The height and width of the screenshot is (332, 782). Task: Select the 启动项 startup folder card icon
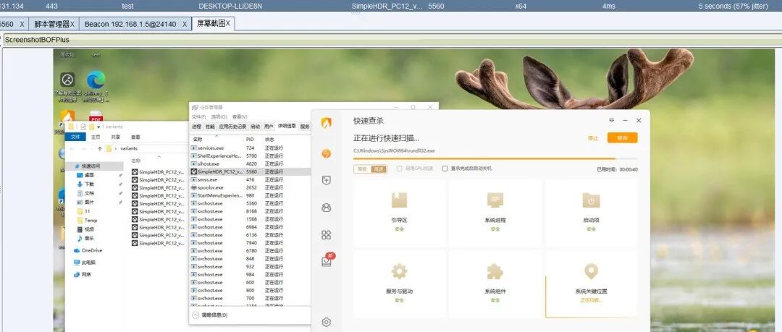click(x=591, y=200)
